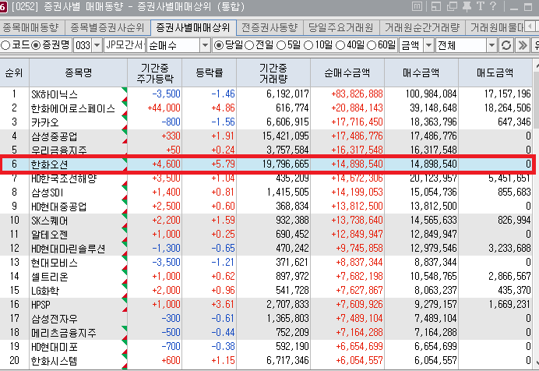Viewport: 539px width, 371px height.
Task: Click the 종목명 column header
Action: pyautogui.click(x=79, y=72)
